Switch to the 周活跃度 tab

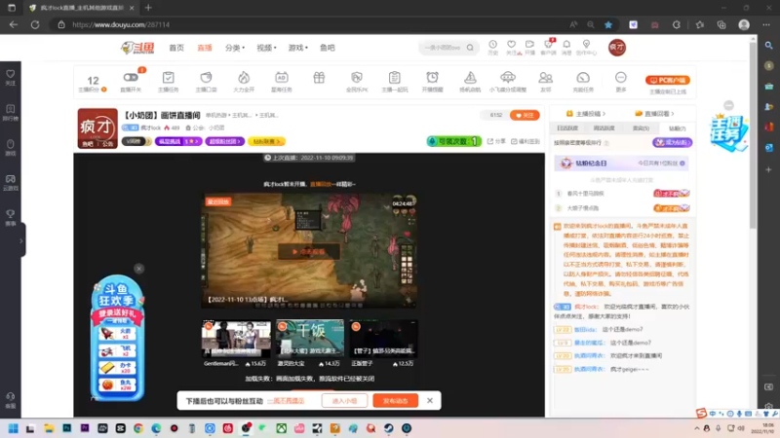604,128
